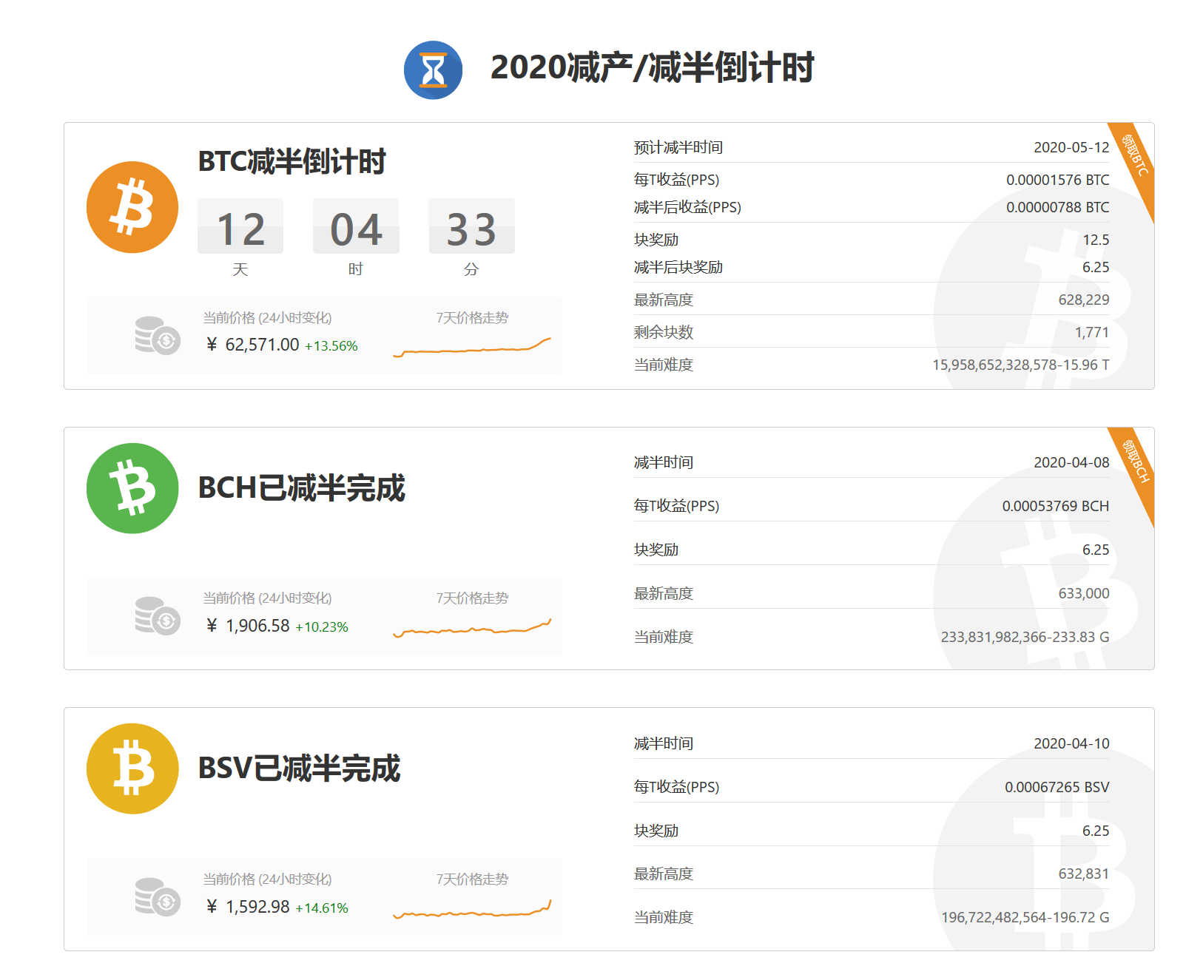The image size is (1186, 966).
Task: Click the blue hourglass countdown icon
Action: 433,70
